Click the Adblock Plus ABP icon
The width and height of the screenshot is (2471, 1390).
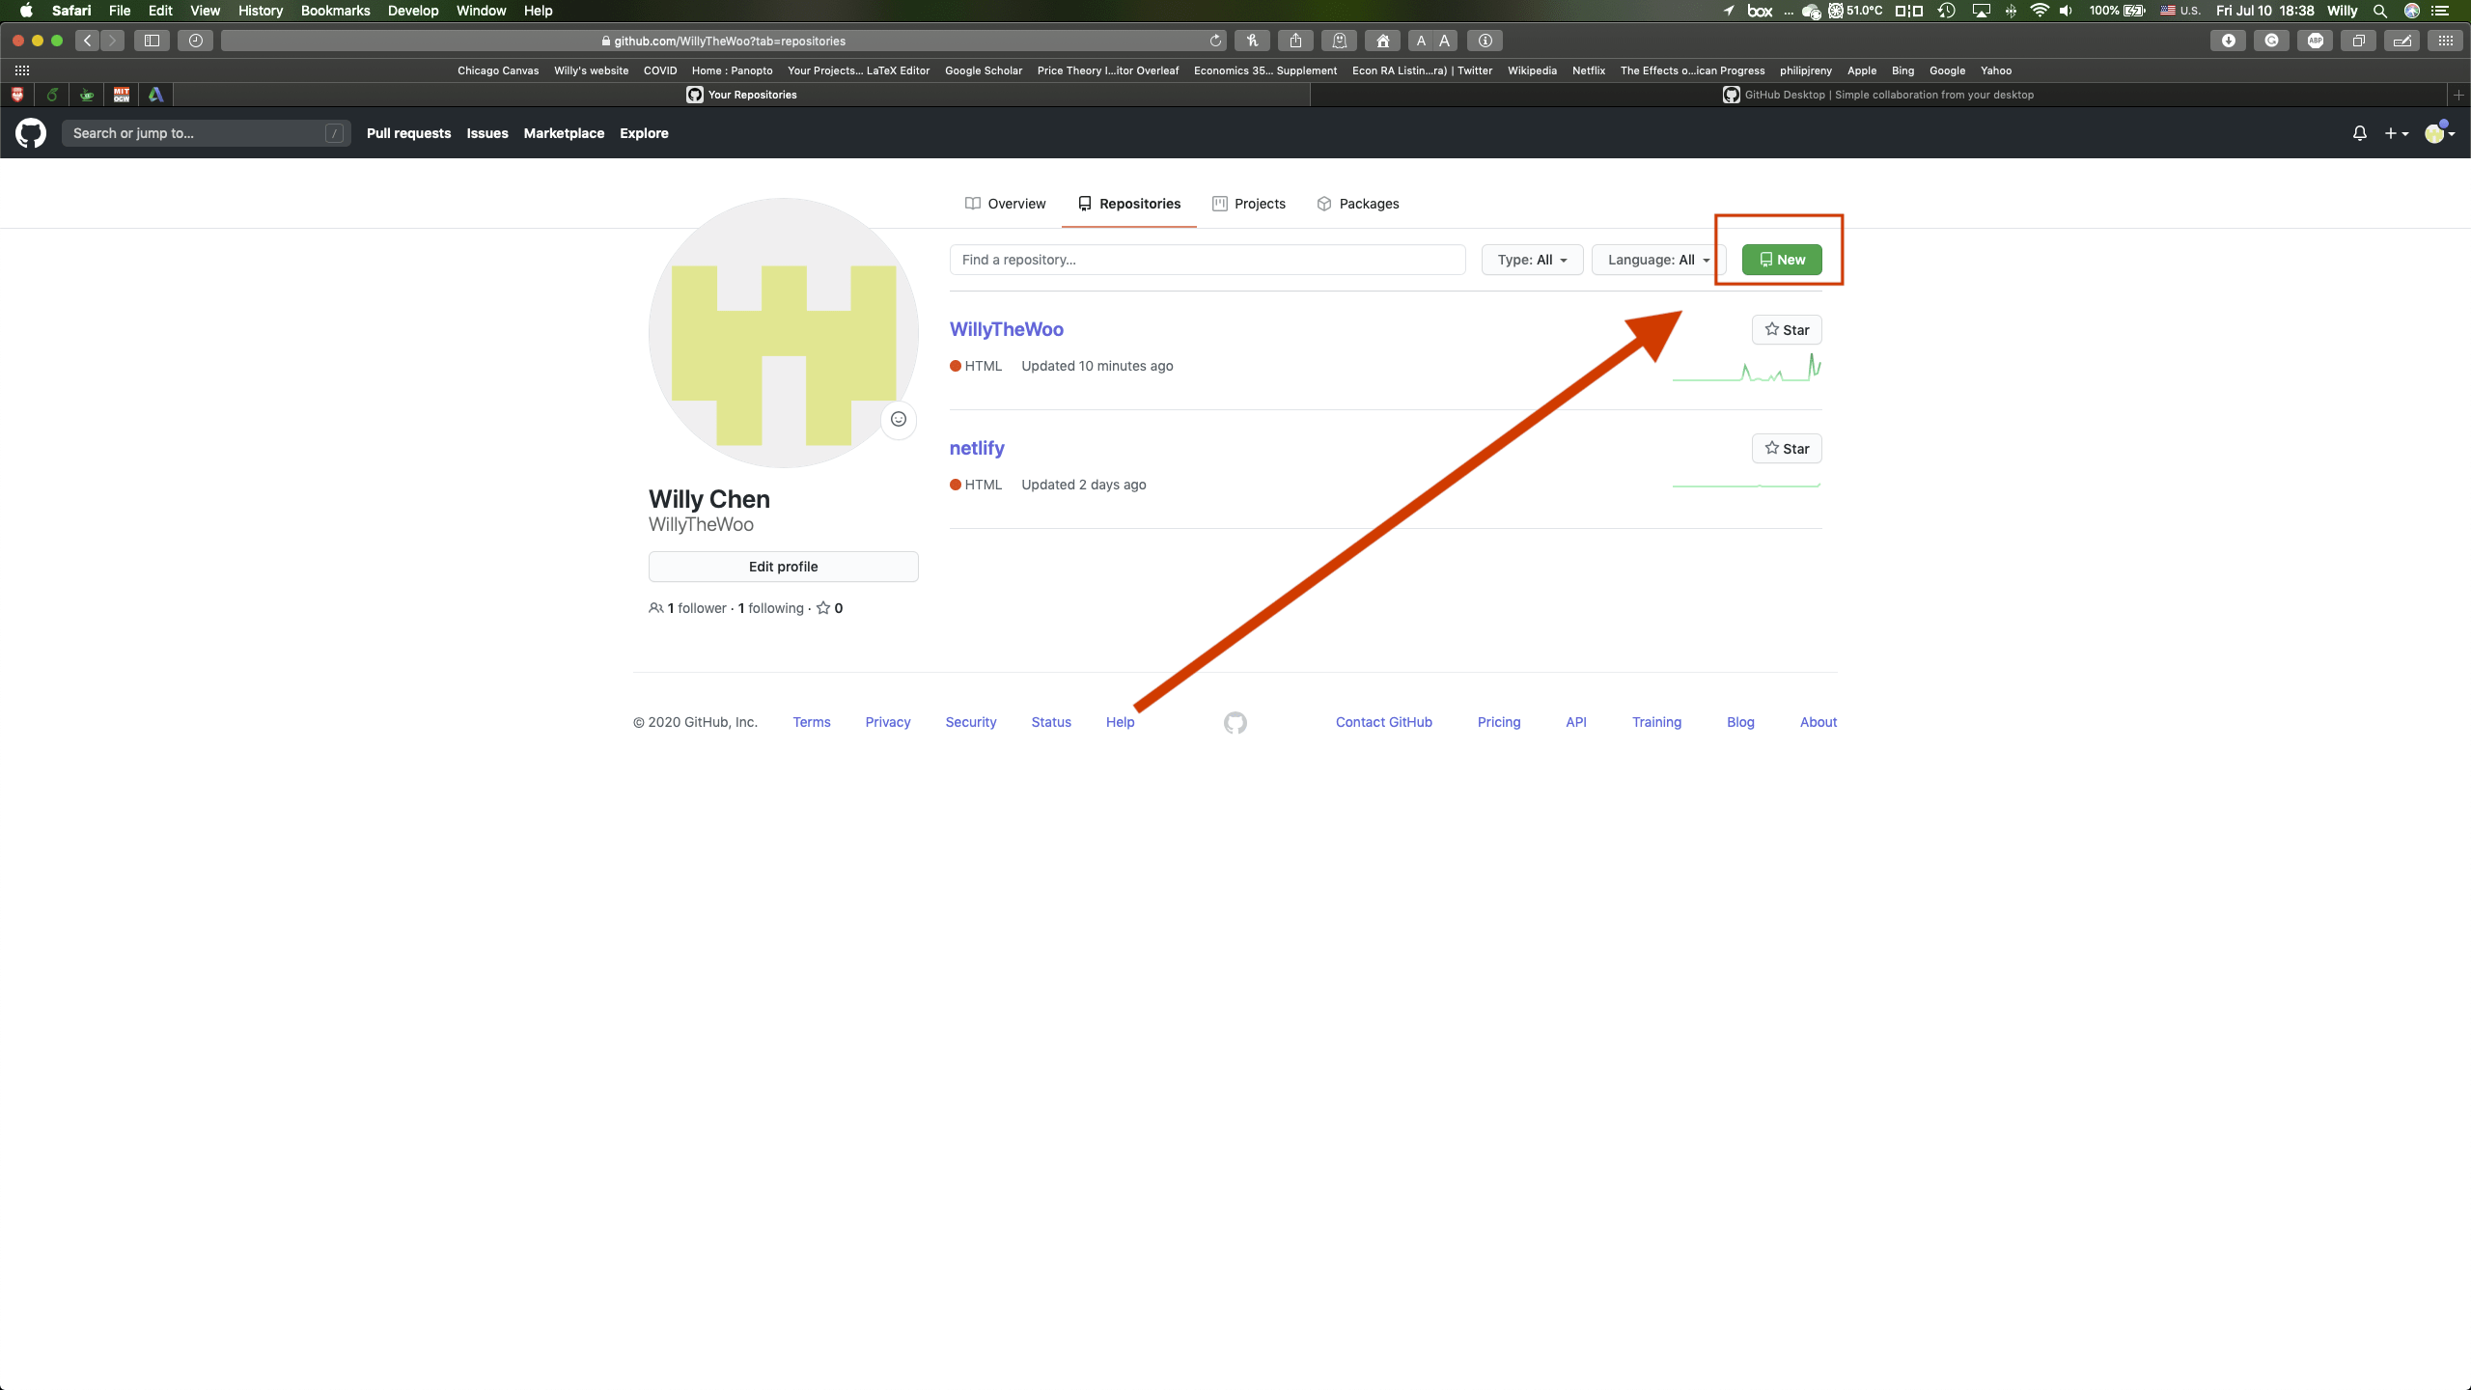[x=2315, y=41]
